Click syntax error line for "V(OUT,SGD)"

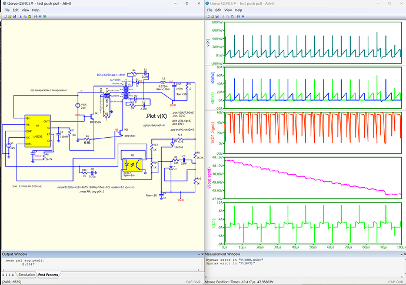[235, 260]
